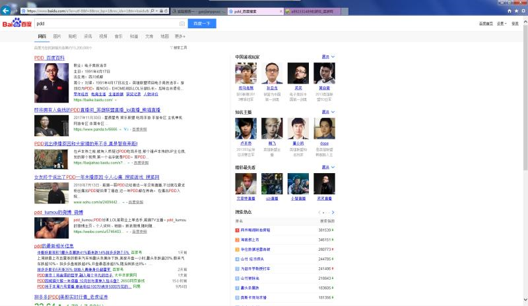Open uzi直播 link under 精彩最先看
528x306 pixels.
272,199
